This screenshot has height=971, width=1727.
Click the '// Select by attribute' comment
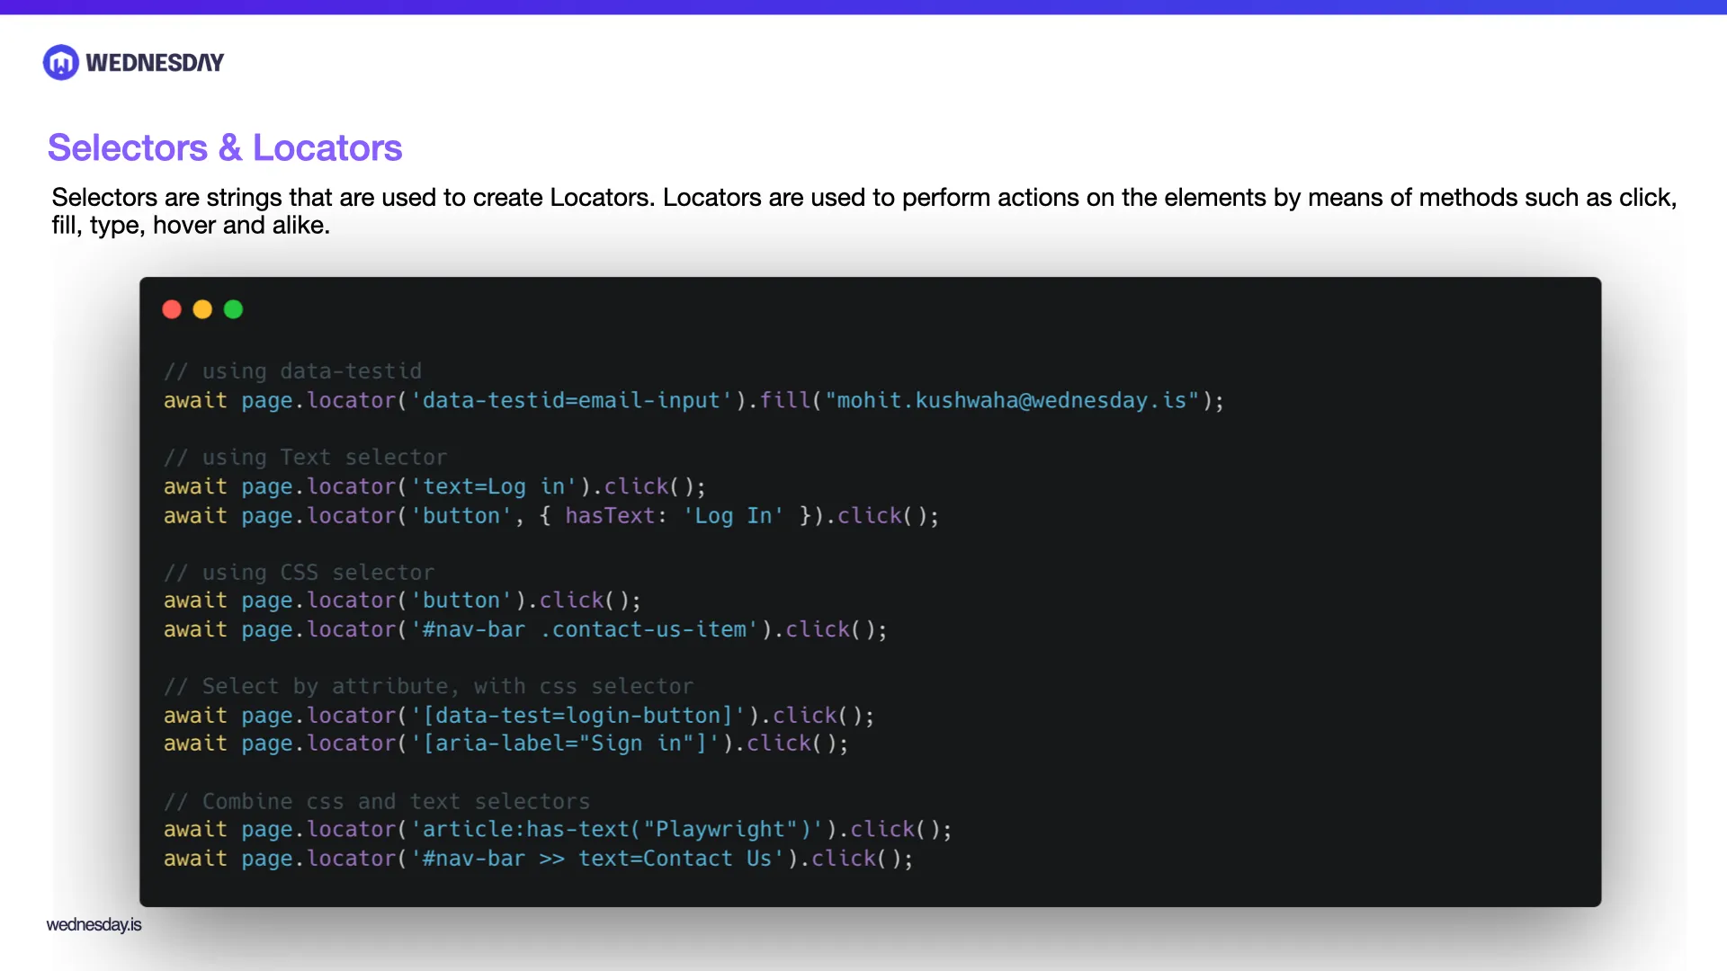pyautogui.click(x=428, y=687)
